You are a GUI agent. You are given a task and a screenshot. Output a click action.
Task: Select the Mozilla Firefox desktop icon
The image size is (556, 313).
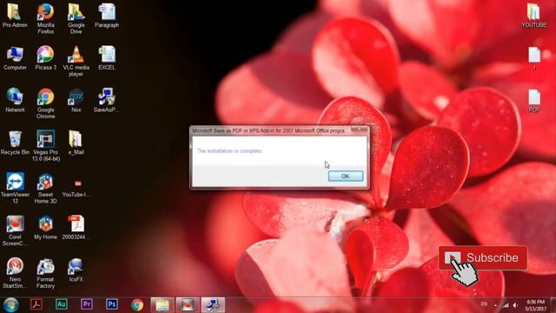45,18
